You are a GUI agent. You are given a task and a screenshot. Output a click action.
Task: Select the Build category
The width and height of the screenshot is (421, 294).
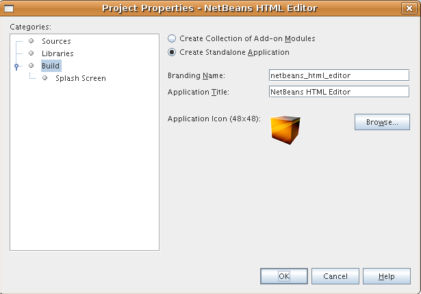(51, 66)
